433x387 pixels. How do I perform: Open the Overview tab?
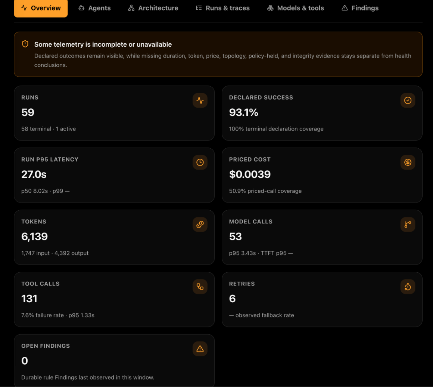(41, 8)
